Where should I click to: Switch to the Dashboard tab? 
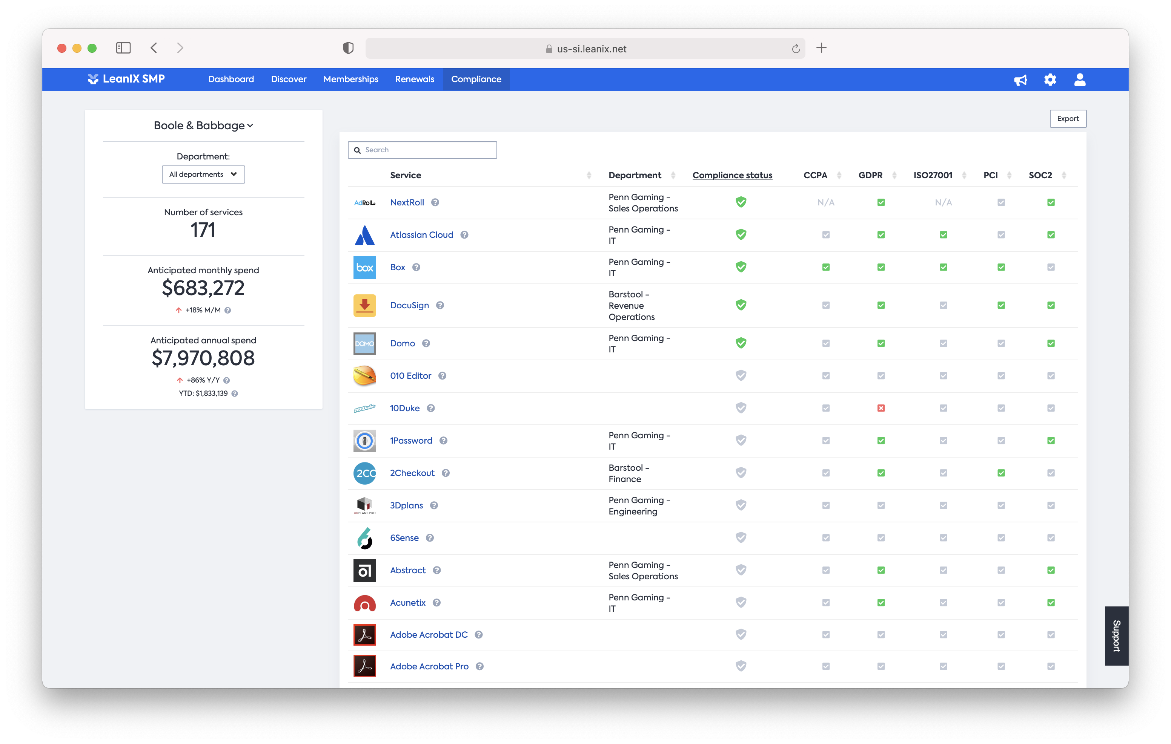coord(231,79)
